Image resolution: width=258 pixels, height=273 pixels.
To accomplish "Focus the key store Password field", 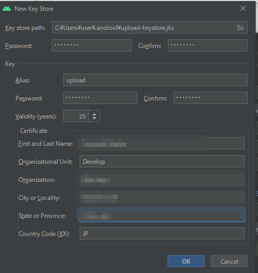I will pos(91,45).
